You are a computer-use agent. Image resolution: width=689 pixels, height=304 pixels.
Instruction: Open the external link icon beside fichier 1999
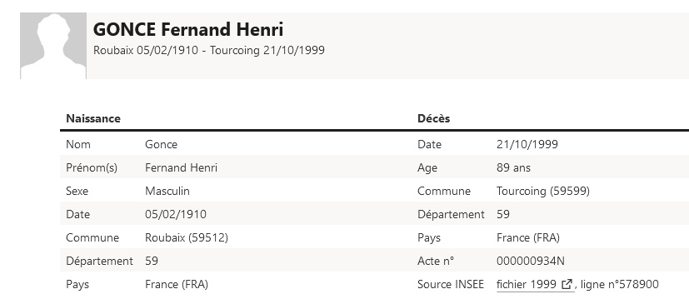[567, 284]
